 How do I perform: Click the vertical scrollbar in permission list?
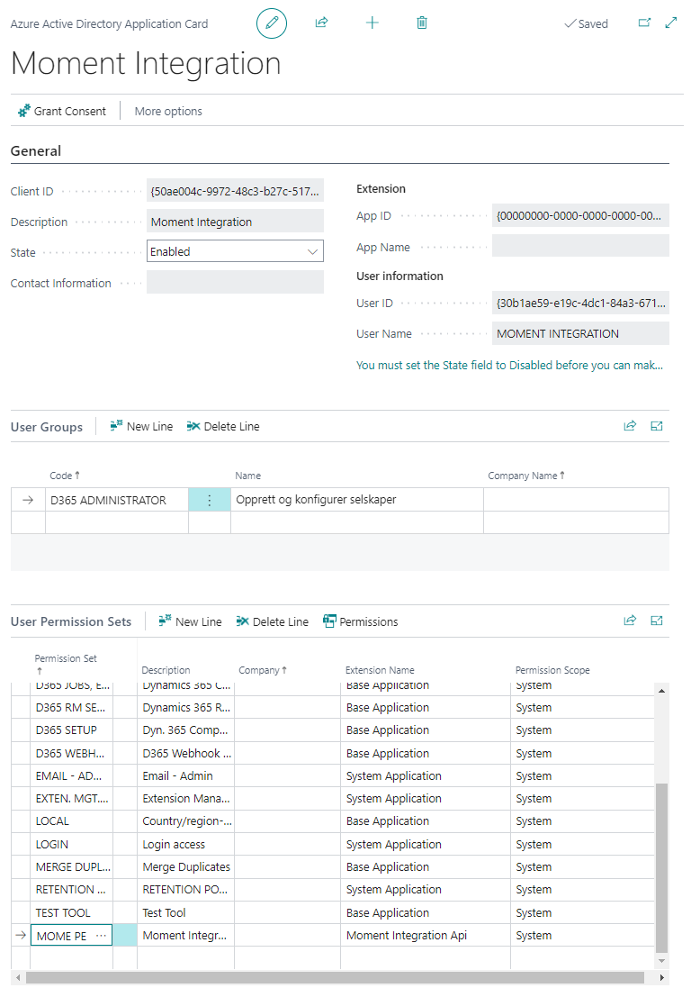click(x=662, y=865)
